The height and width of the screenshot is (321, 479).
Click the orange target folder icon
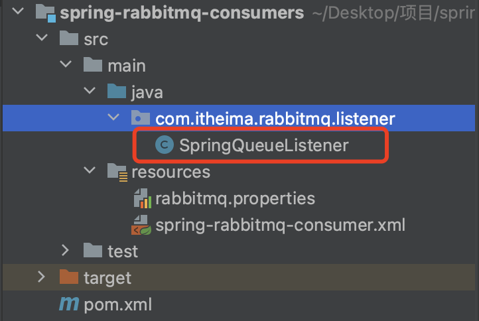[x=69, y=277]
